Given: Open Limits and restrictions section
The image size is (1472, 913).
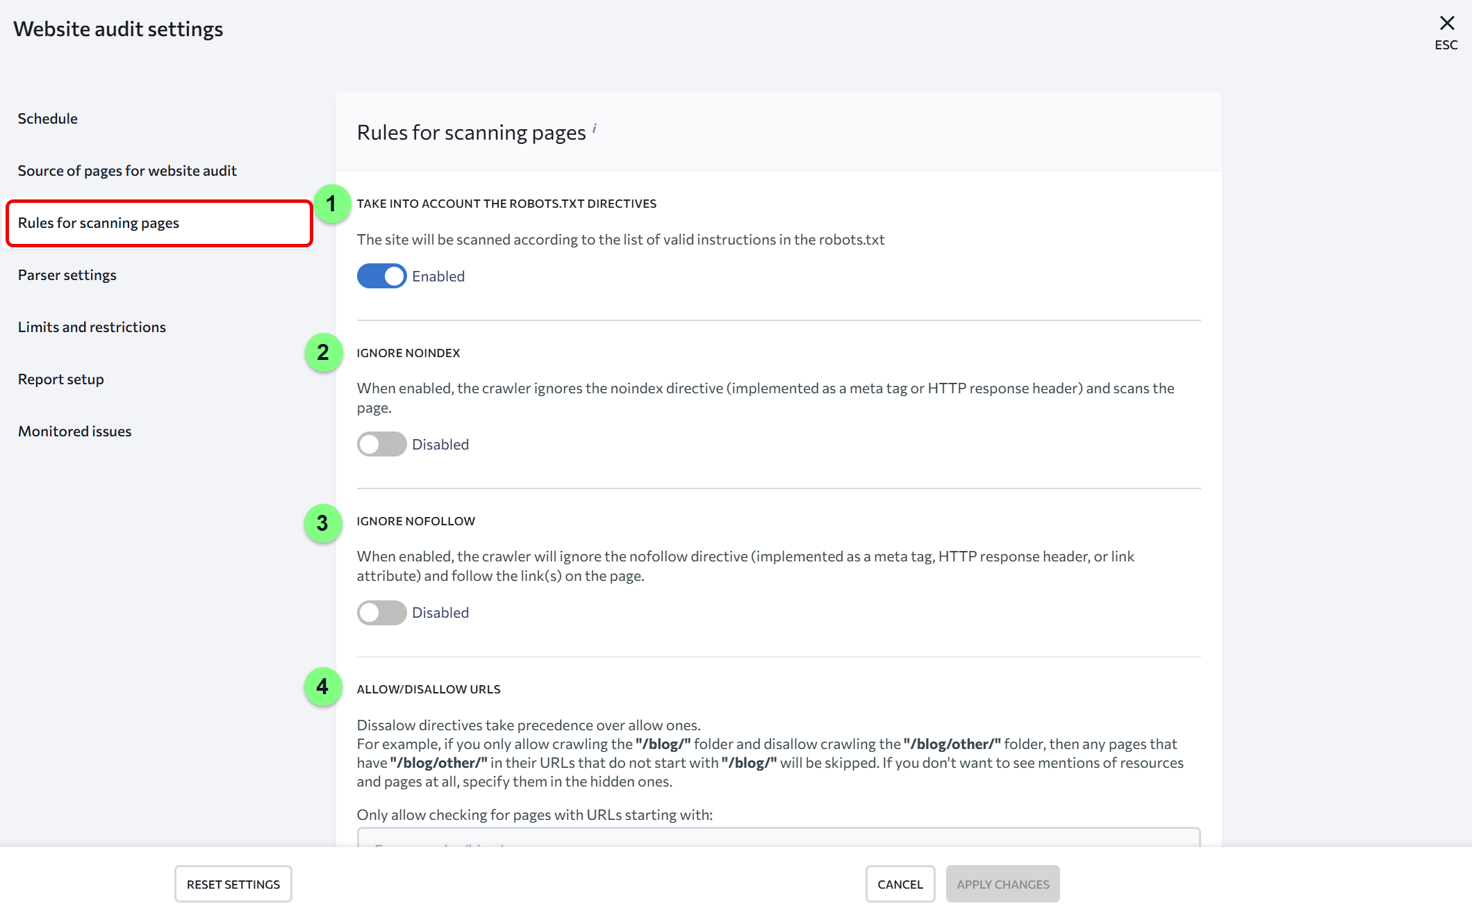Looking at the screenshot, I should pos(92,327).
